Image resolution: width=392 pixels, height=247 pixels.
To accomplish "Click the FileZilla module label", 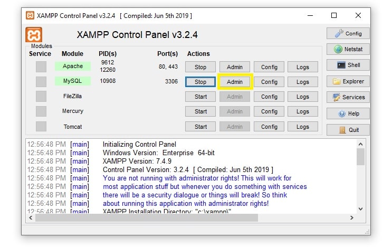I will tap(72, 96).
